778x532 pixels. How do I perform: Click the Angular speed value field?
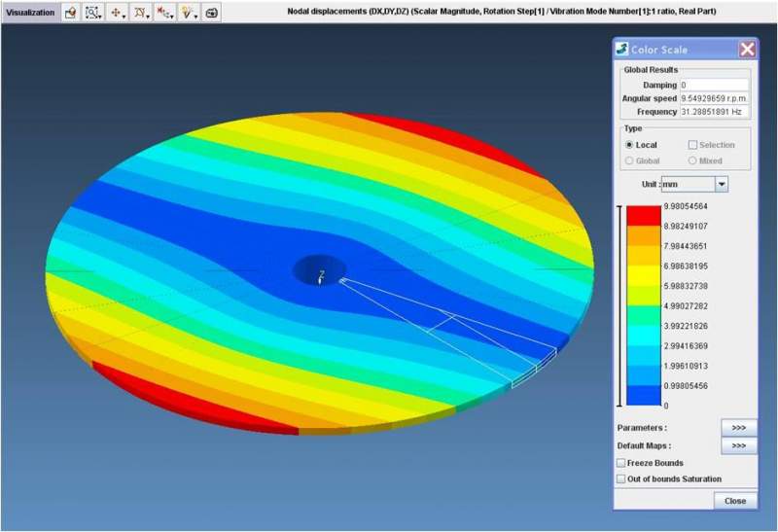pos(714,98)
